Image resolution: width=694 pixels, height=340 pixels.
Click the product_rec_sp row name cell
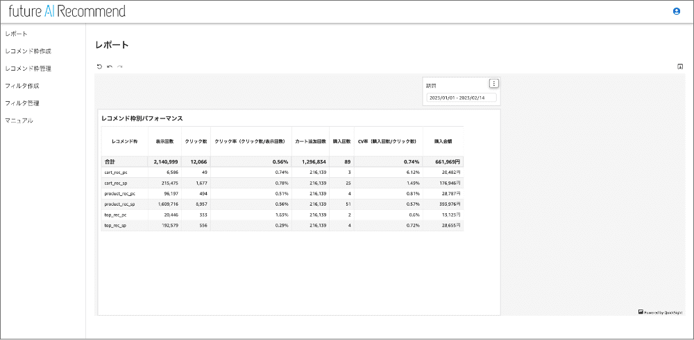[120, 204]
